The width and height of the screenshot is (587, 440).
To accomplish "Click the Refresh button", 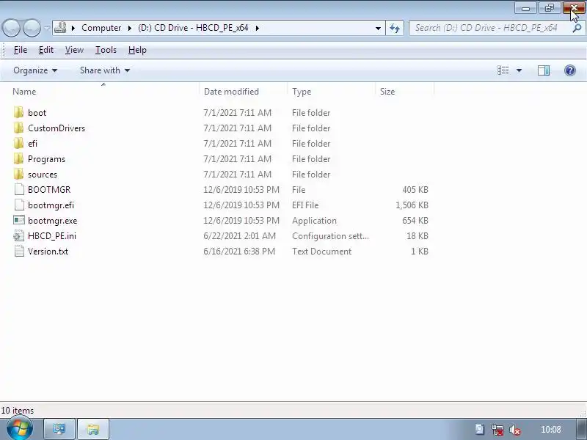I will 395,28.
